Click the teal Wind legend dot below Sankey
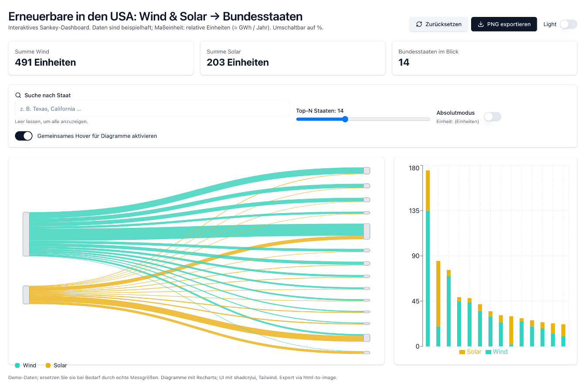The height and width of the screenshot is (390, 584). coord(17,365)
